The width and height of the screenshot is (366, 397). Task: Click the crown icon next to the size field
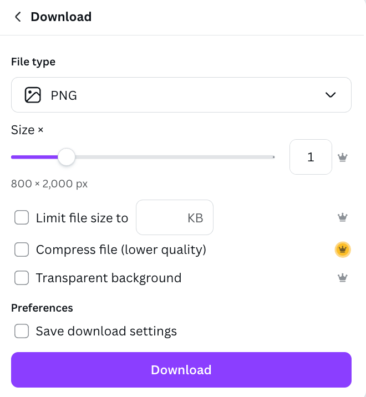click(343, 157)
